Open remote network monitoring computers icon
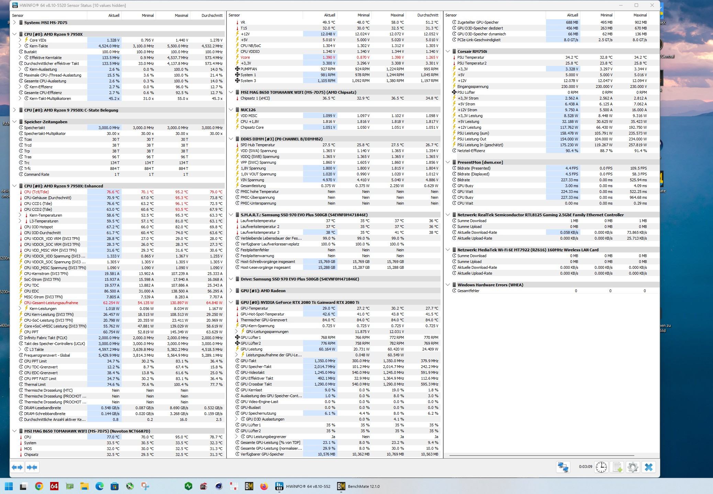This screenshot has width=713, height=494. tap(563, 467)
